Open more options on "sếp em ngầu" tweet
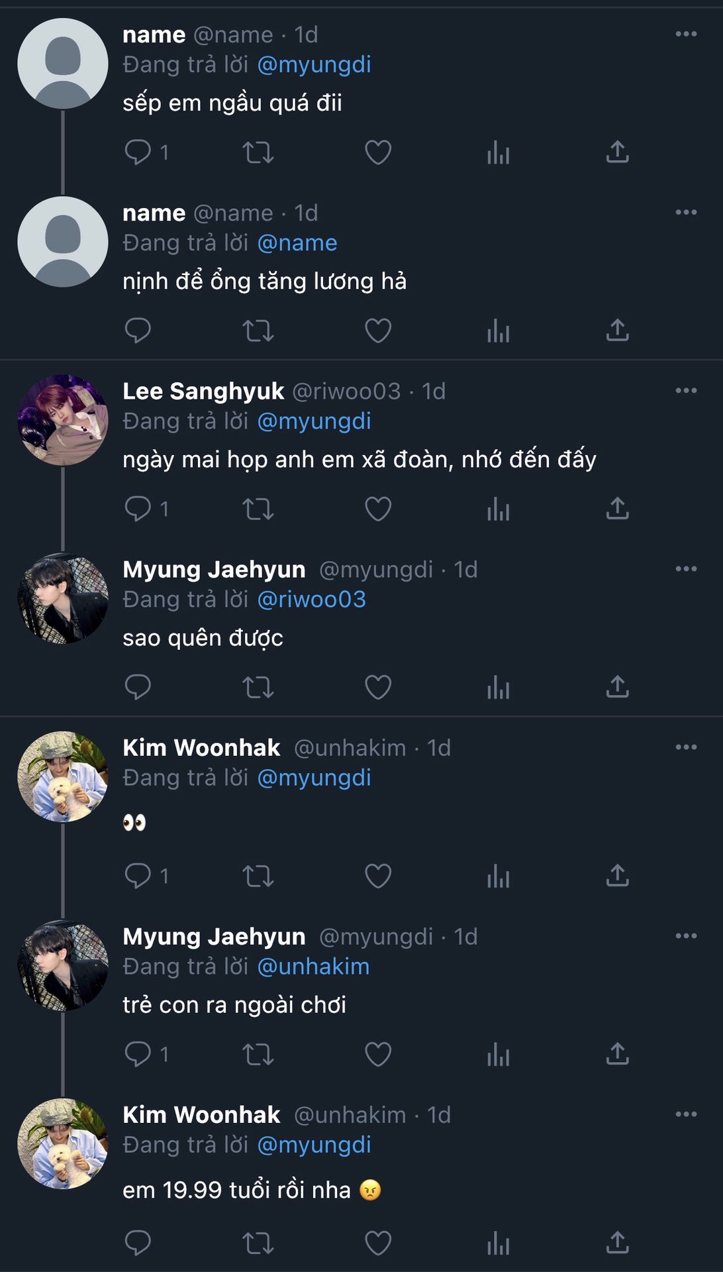Screen dimensions: 723x1272 click(686, 34)
